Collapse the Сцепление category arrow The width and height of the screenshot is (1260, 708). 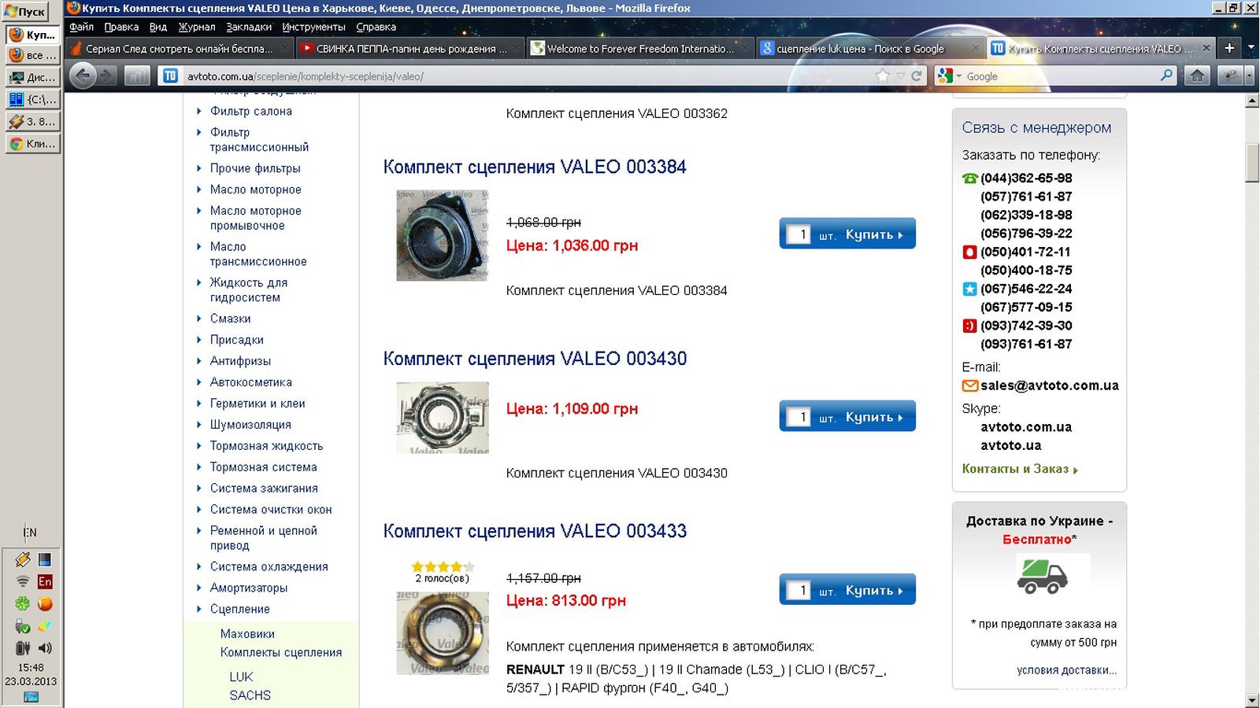pos(199,609)
